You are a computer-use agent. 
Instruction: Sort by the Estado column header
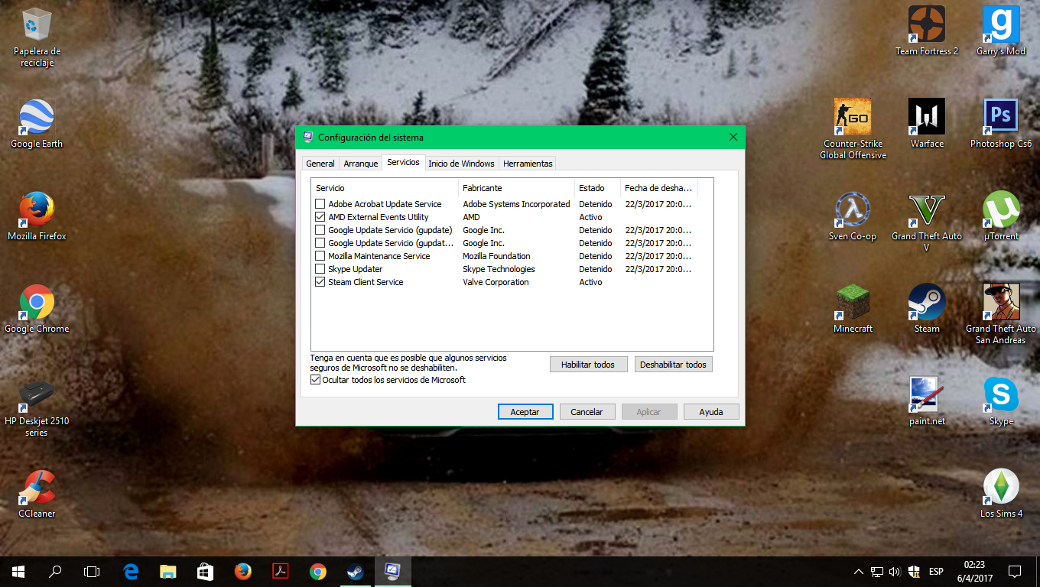(597, 188)
